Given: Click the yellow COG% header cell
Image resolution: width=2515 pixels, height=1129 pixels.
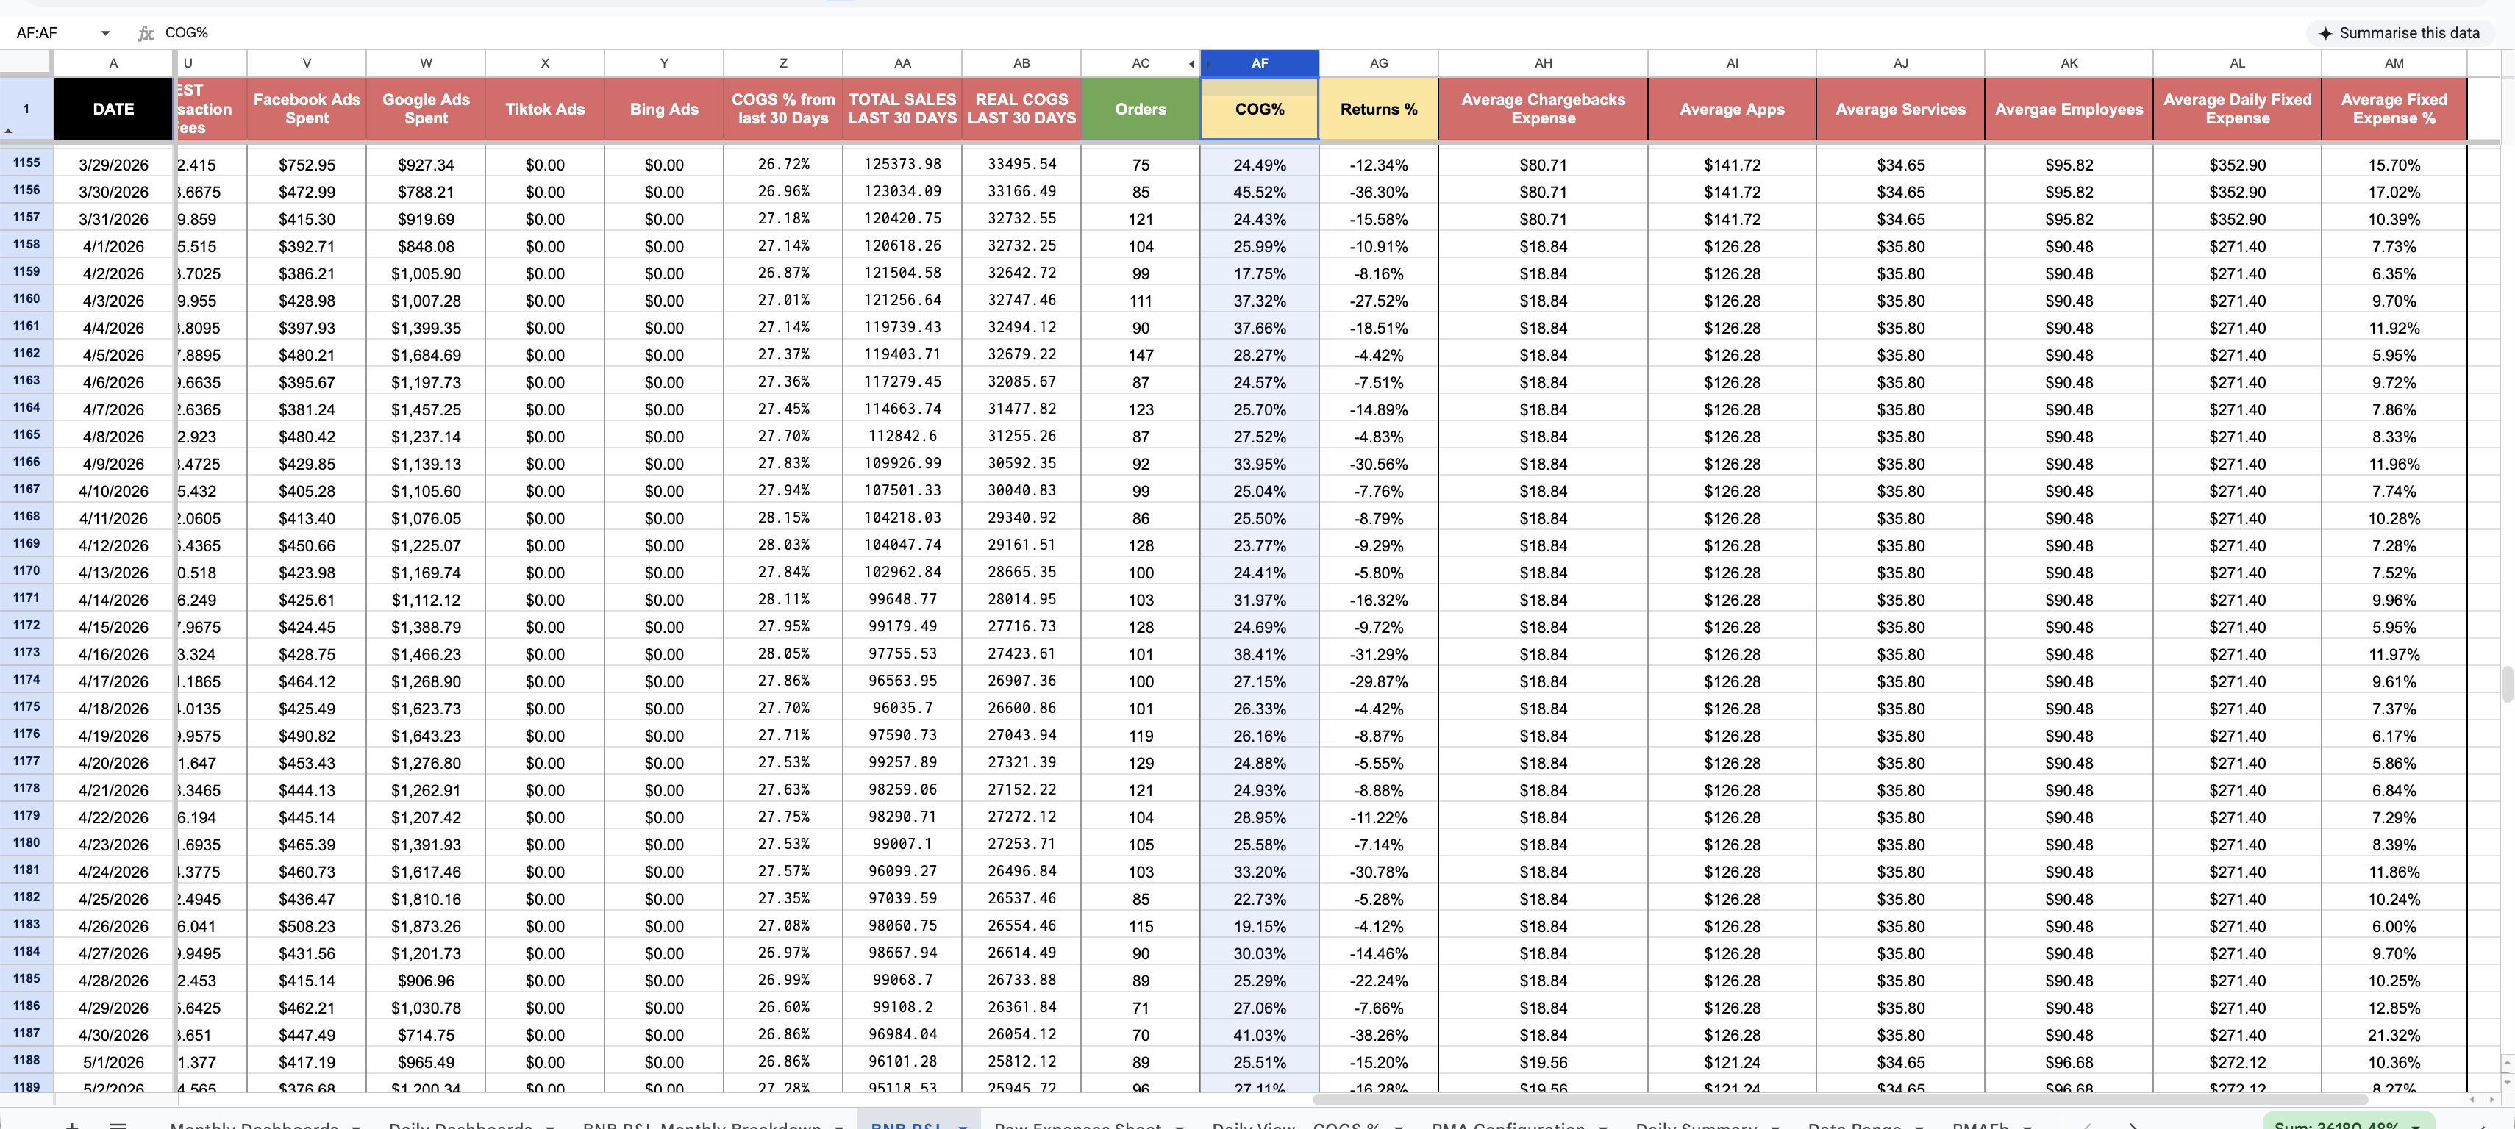Looking at the screenshot, I should (x=1260, y=110).
